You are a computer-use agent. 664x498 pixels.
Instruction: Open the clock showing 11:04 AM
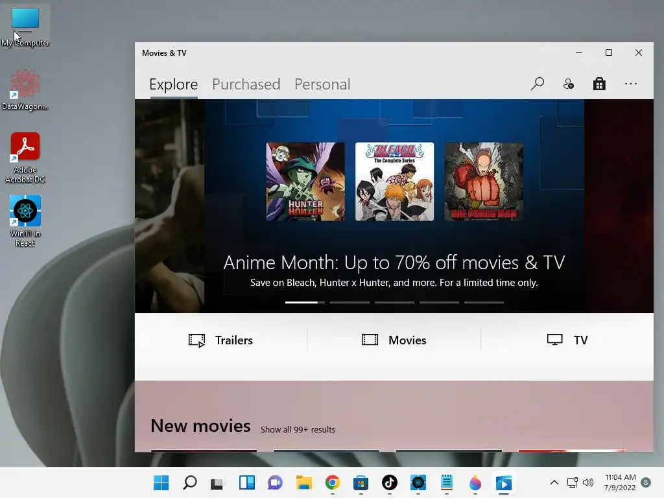(x=620, y=482)
